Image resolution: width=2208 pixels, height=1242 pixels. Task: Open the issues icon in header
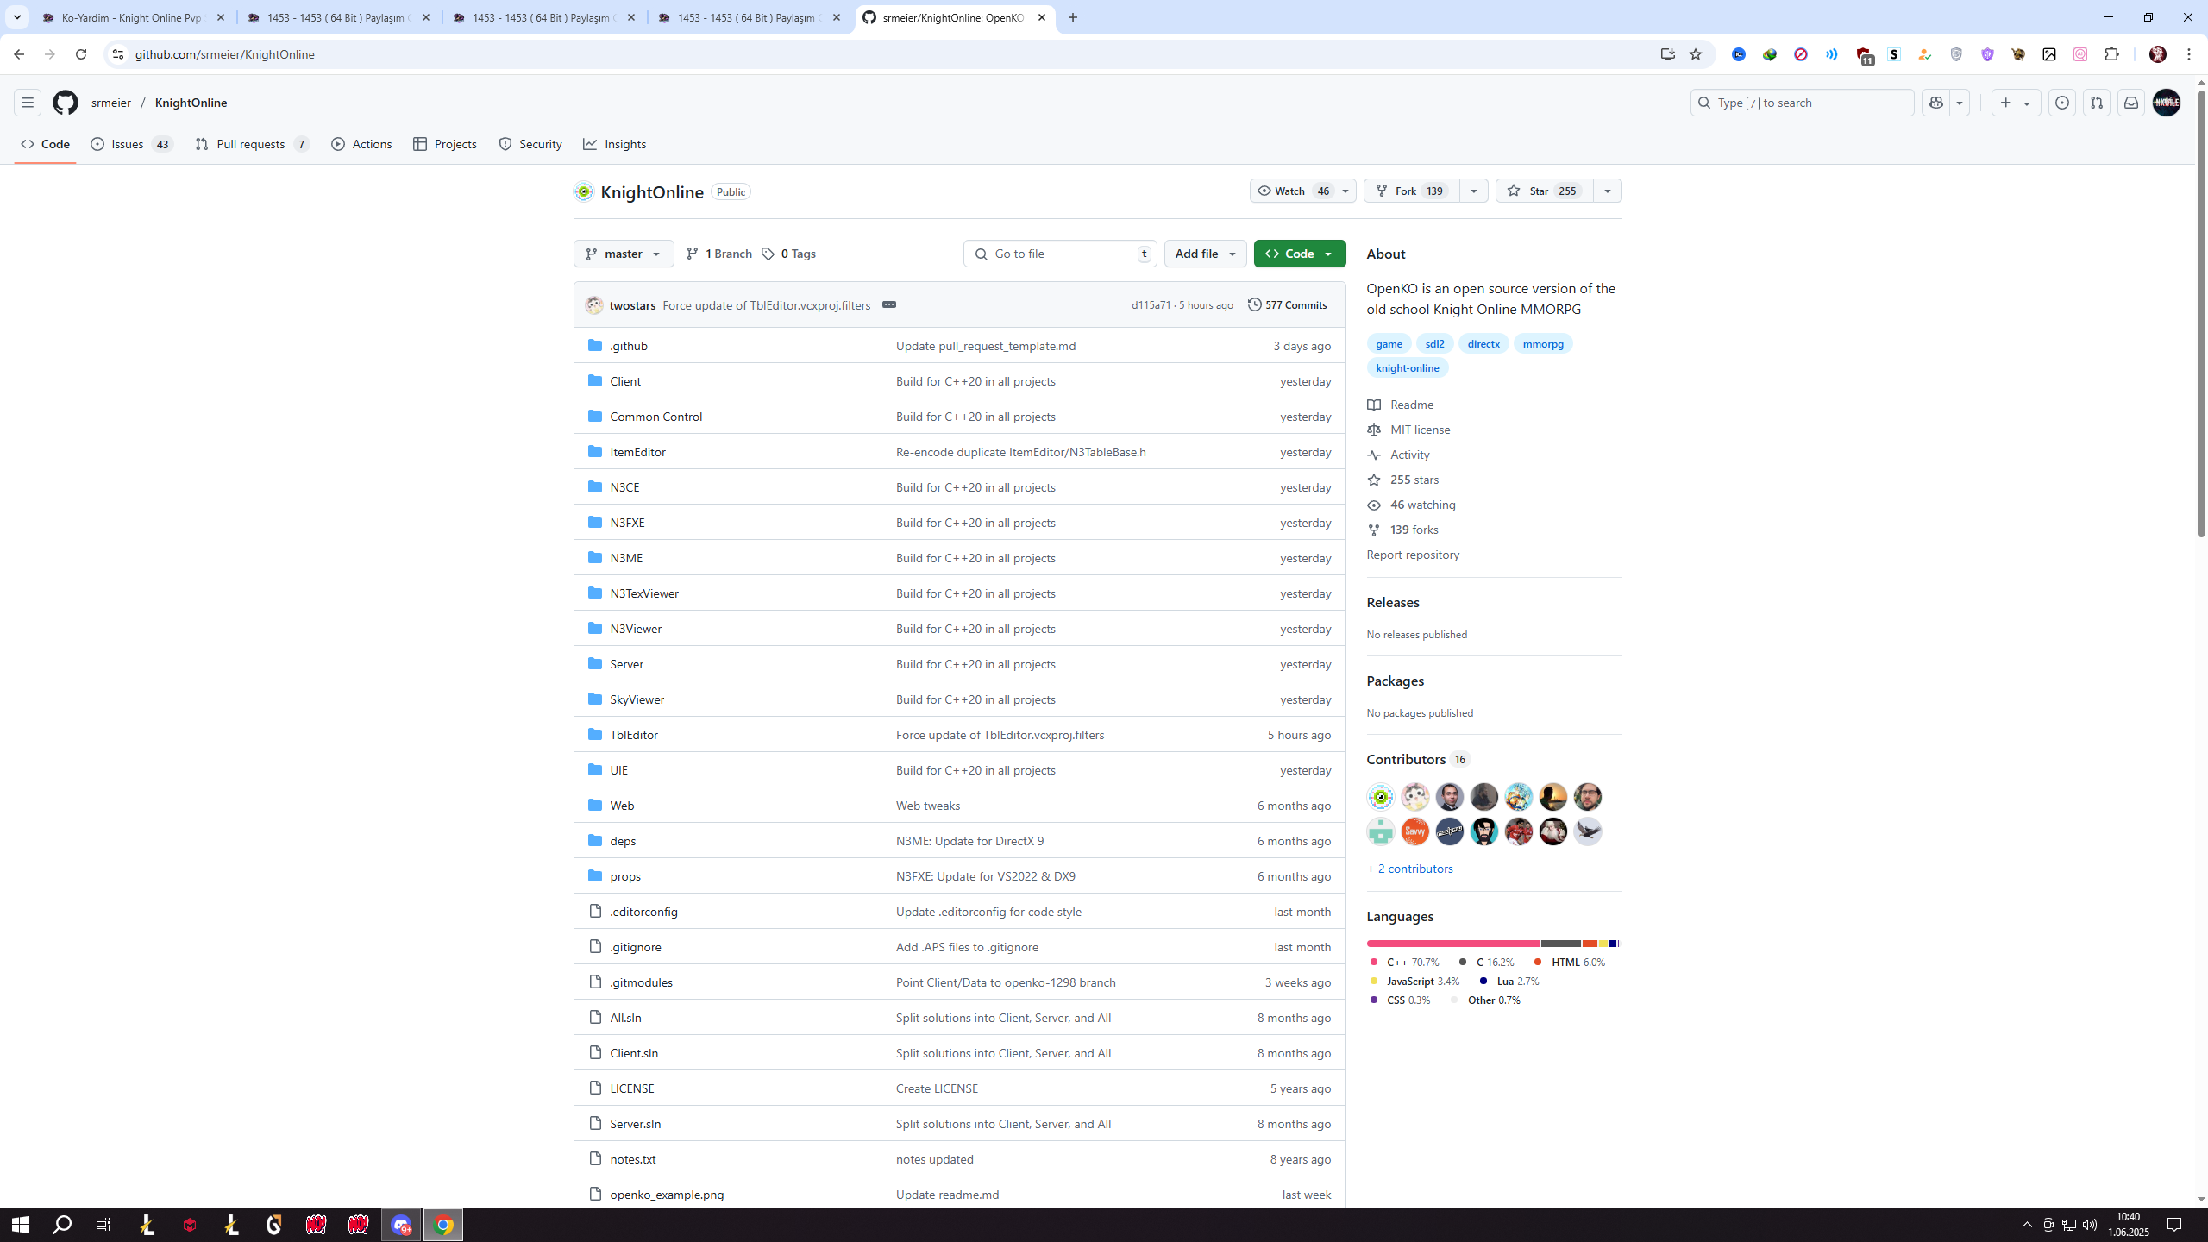2062,103
